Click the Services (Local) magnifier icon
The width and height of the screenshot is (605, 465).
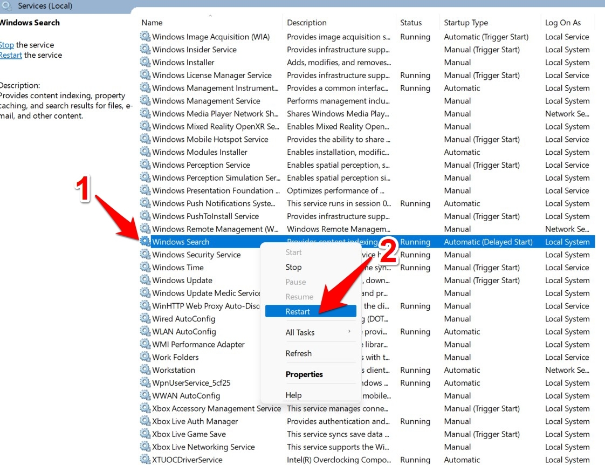[8, 6]
